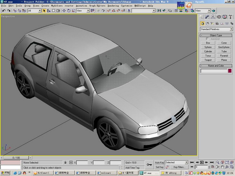Collapse the Name and Color rollout
The width and height of the screenshot is (235, 176).
pos(216,66)
